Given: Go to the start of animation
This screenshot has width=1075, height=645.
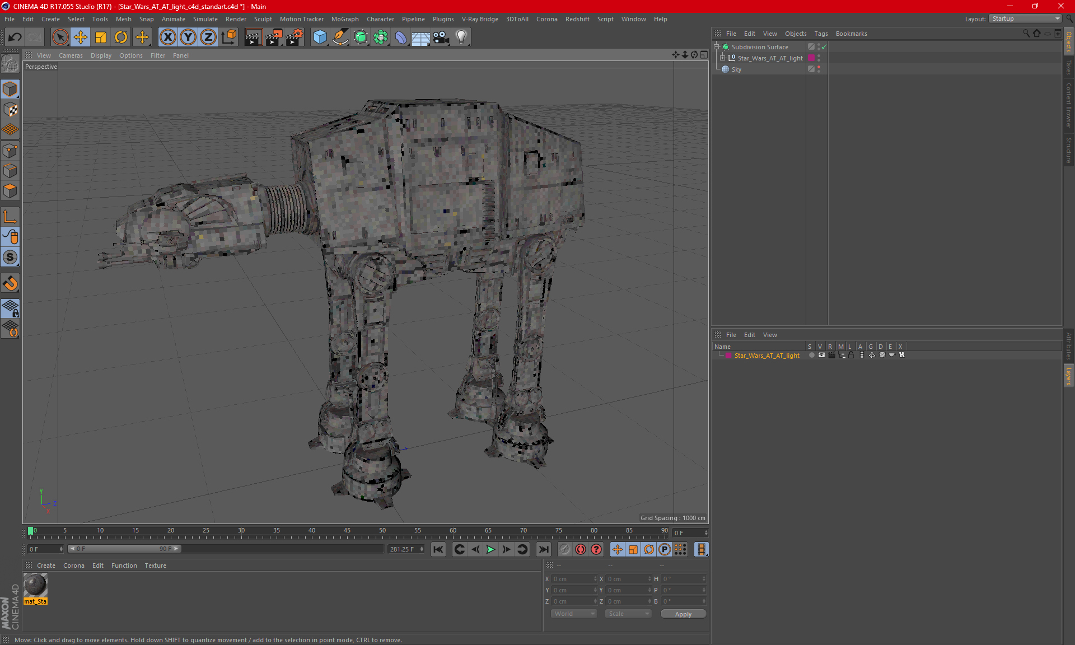Looking at the screenshot, I should point(438,549).
